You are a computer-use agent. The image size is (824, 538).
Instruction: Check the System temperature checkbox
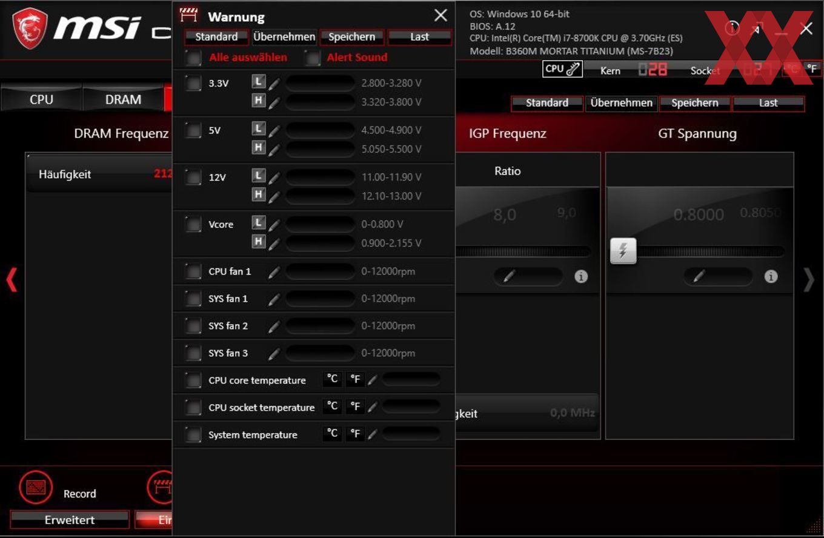(x=193, y=434)
